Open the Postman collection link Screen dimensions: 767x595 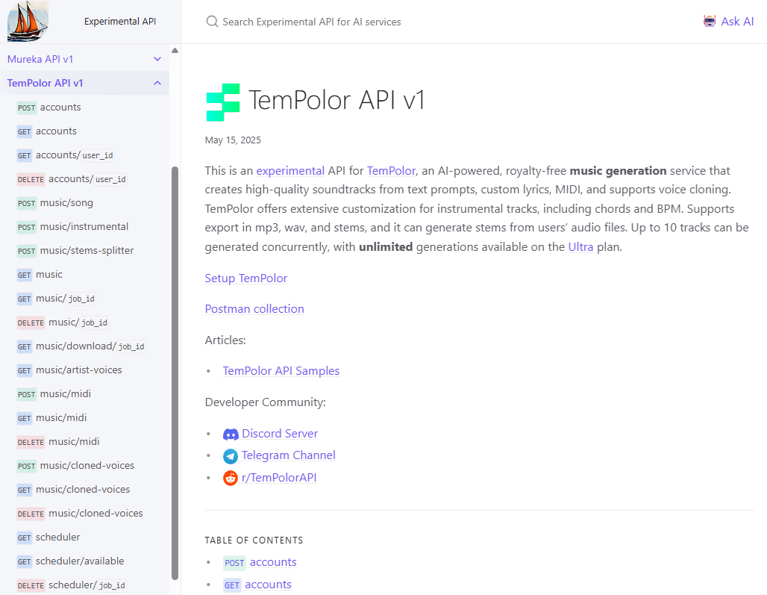pos(254,309)
